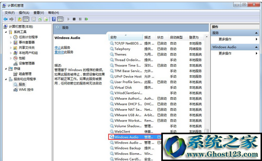262x161 pixels.
Task: Click the Start service play icon
Action: (x=68, y=19)
